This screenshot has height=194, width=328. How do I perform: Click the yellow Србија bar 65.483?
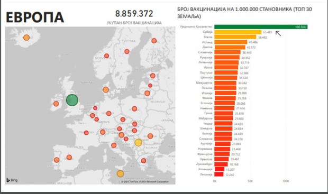pyautogui.click(x=238, y=32)
